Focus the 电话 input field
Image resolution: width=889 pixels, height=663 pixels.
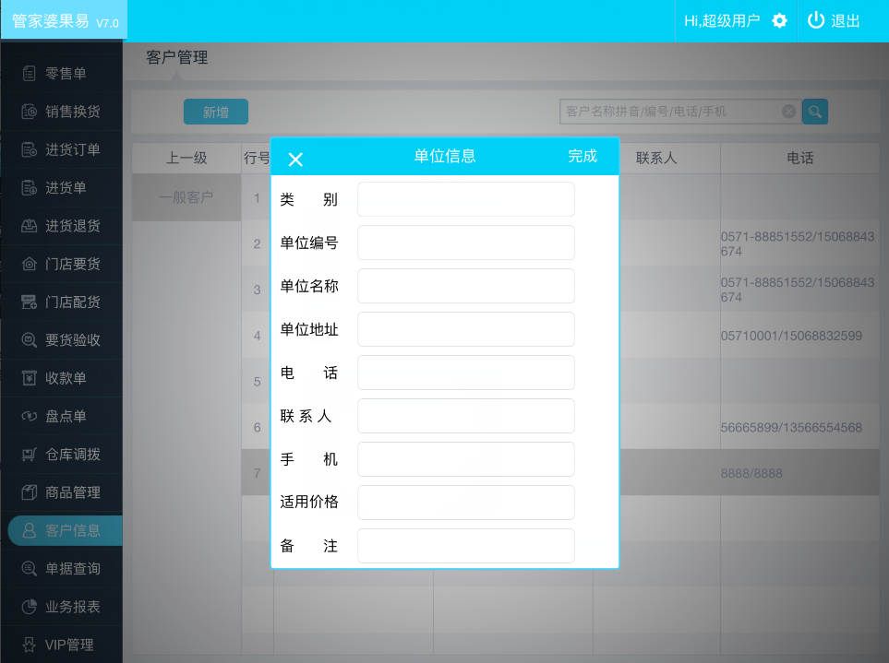(x=466, y=373)
